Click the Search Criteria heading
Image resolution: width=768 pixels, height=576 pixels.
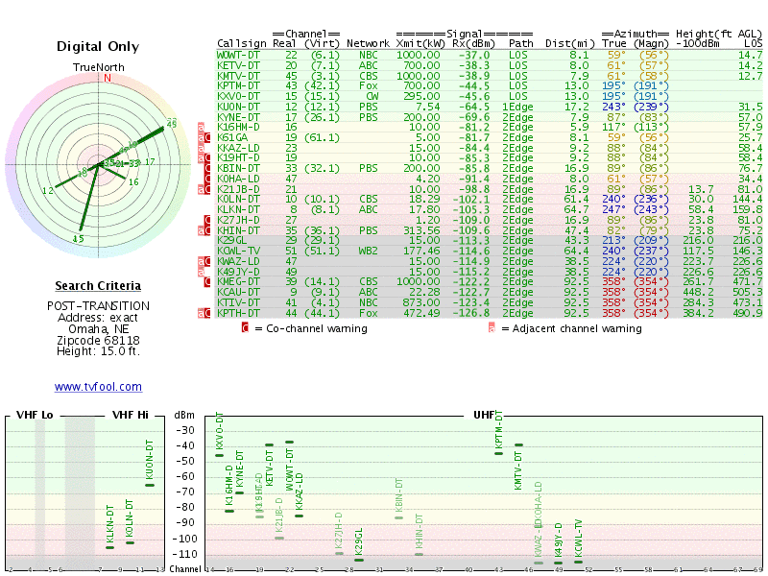[98, 285]
